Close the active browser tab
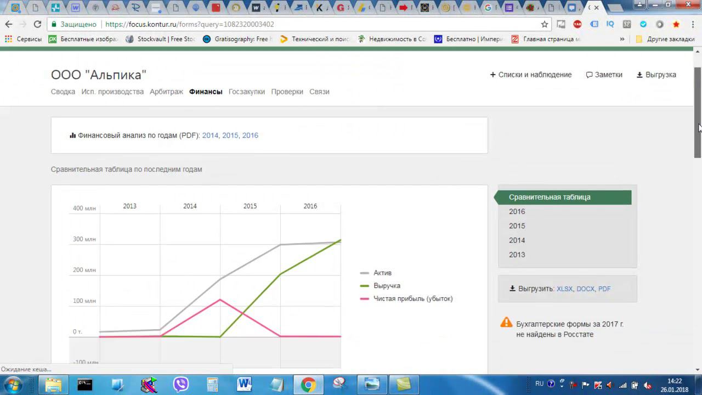The height and width of the screenshot is (395, 702). tap(597, 8)
